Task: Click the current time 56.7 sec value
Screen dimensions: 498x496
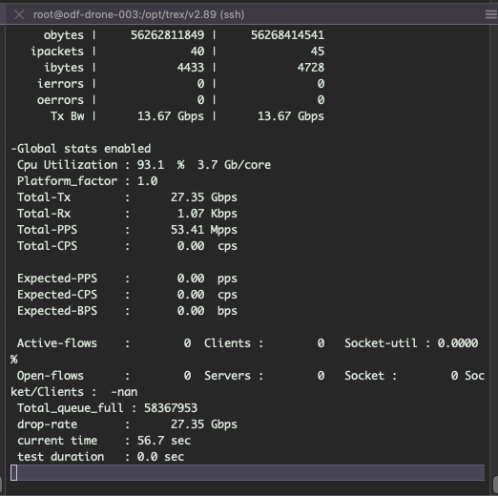Action: [164, 441]
